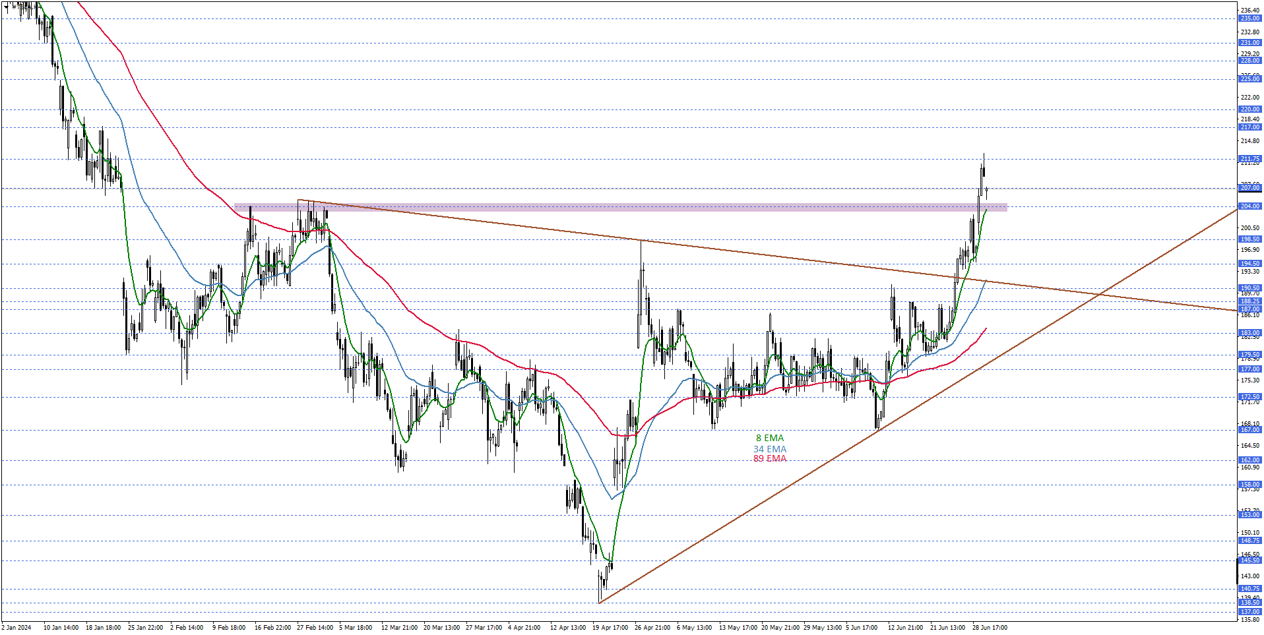The height and width of the screenshot is (635, 1264).
Task: Click the 177.00 price level label
Action: click(x=1249, y=369)
